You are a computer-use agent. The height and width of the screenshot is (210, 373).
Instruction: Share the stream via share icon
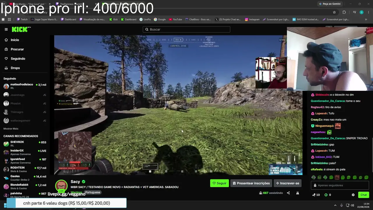pyautogui.click(x=288, y=193)
